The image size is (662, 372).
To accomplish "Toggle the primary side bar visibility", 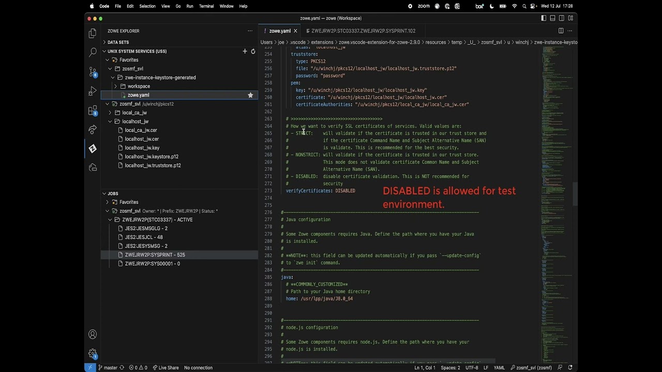I will pos(544,18).
